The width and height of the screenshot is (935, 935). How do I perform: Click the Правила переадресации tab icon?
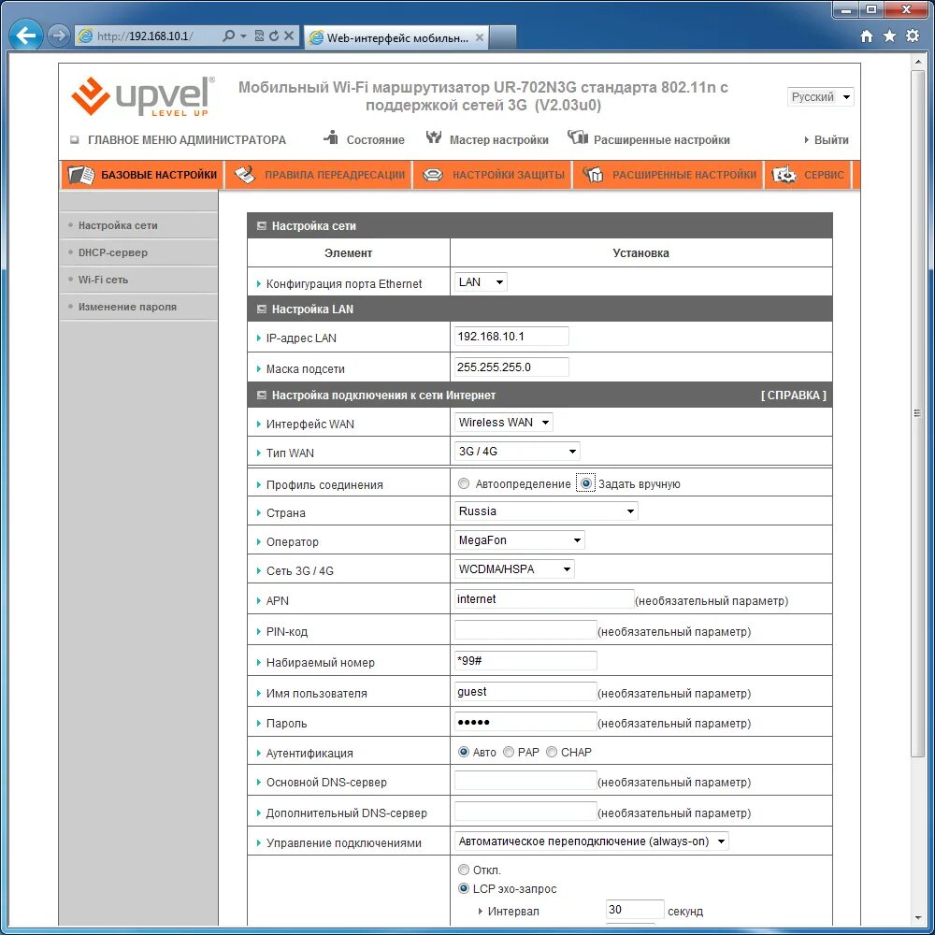244,175
